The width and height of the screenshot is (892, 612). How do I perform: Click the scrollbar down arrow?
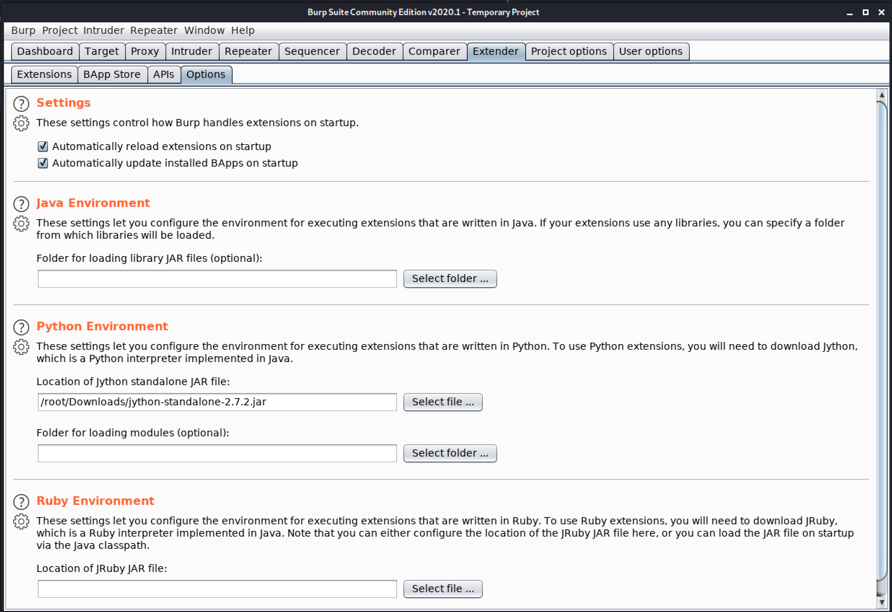(882, 602)
